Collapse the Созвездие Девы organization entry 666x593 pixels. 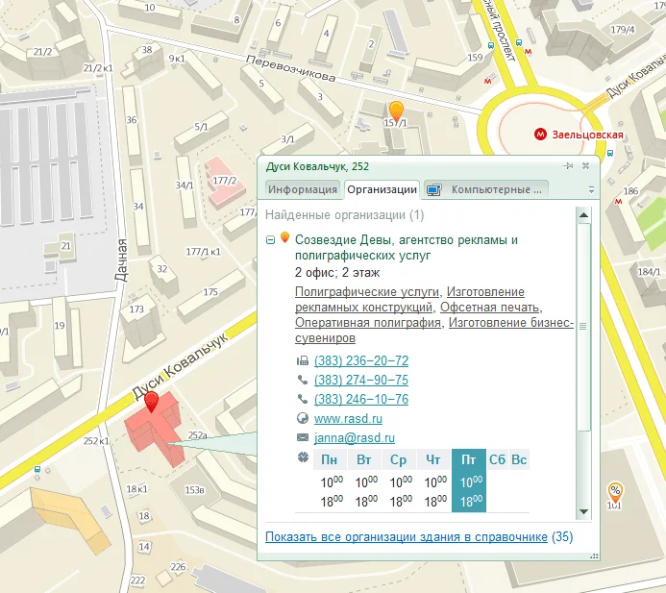point(270,240)
